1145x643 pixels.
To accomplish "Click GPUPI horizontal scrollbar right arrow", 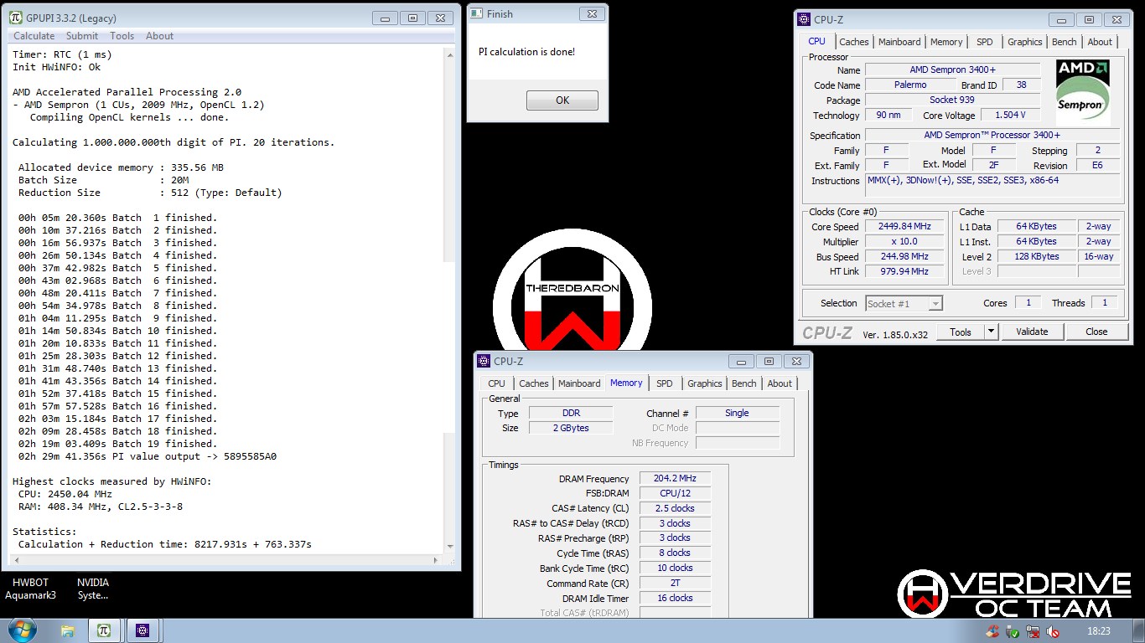I will click(x=435, y=560).
